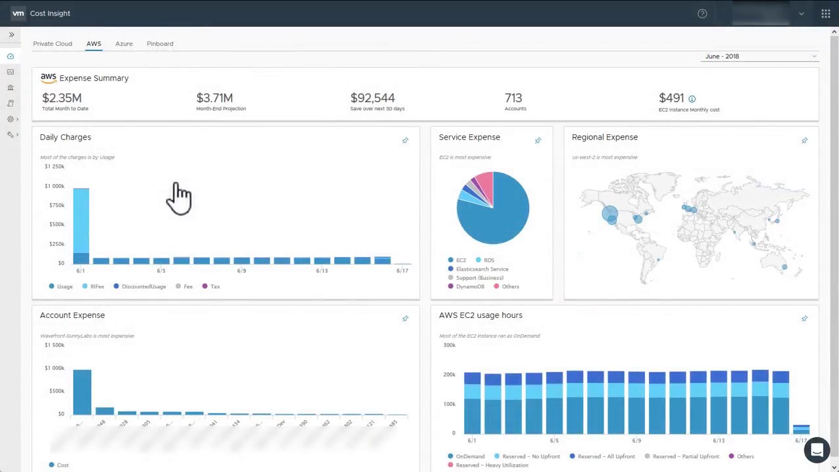Screen dimensions: 839x472
Task: Pin the Regional Expense map
Action: pyautogui.click(x=804, y=140)
